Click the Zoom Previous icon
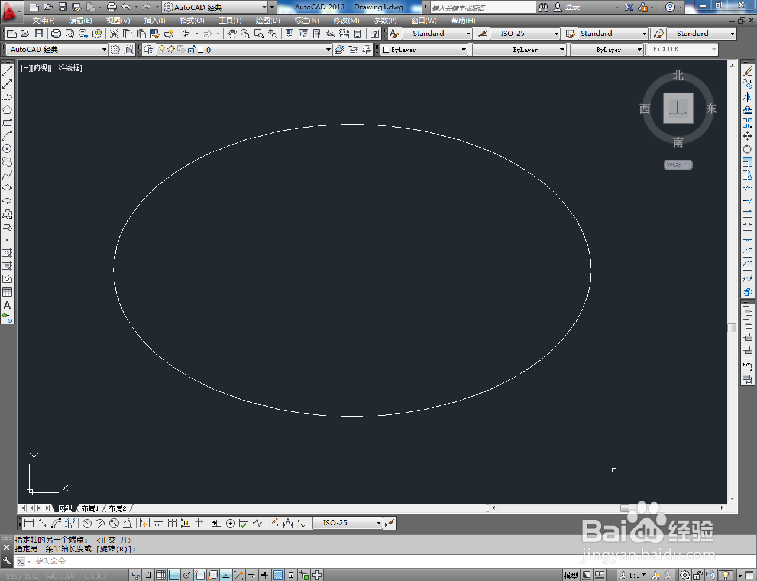 273,34
